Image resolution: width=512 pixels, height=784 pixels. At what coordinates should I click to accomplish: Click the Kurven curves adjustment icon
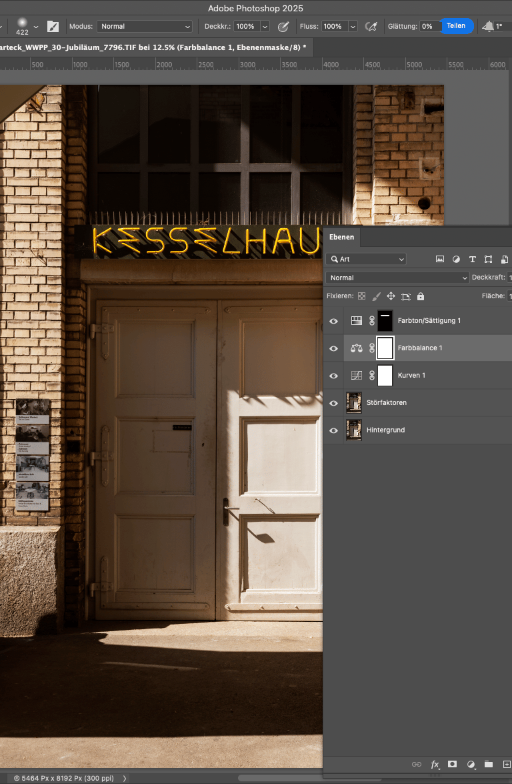click(x=356, y=375)
